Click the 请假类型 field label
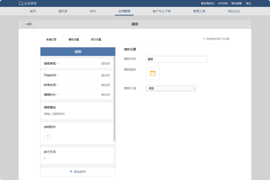The height and width of the screenshot is (180, 270). (50, 64)
